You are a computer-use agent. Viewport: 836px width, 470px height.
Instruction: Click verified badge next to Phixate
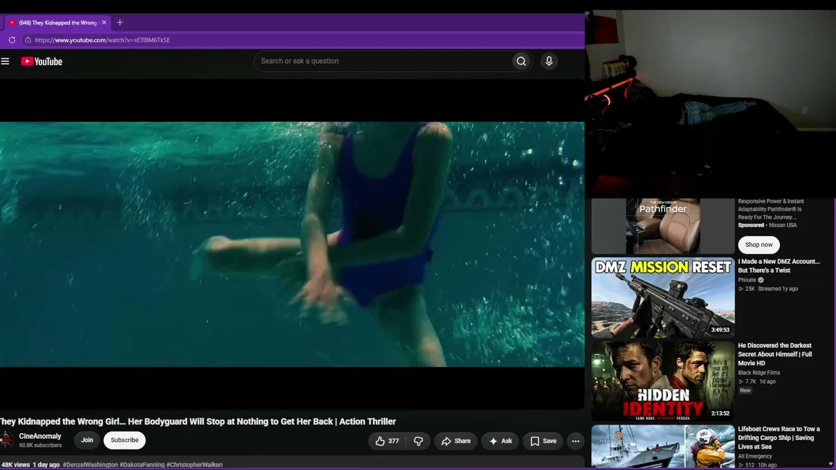coord(761,280)
